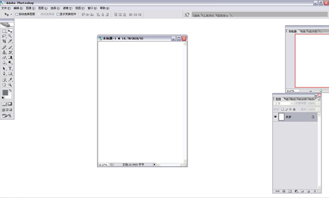Select the Eraser tool
Viewport: 329px width, 198px height.
[x=4, y=57]
